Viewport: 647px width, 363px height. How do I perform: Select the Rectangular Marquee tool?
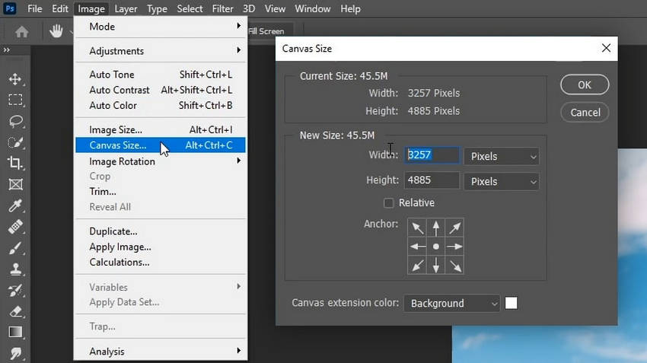15,100
